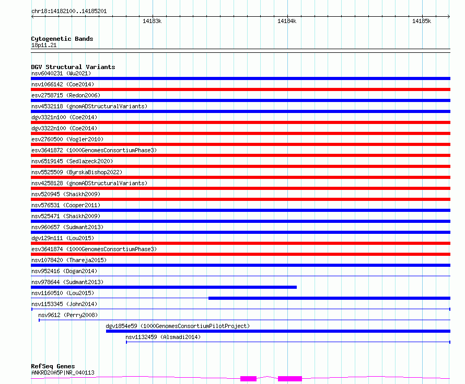This screenshot has width=465, height=384.
Task: Click the thin blue line under nsv952416
Action: tap(240, 276)
